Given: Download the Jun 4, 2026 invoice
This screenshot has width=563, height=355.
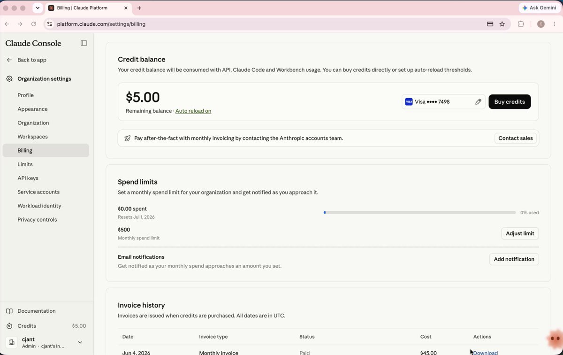Looking at the screenshot, I should [x=486, y=353].
